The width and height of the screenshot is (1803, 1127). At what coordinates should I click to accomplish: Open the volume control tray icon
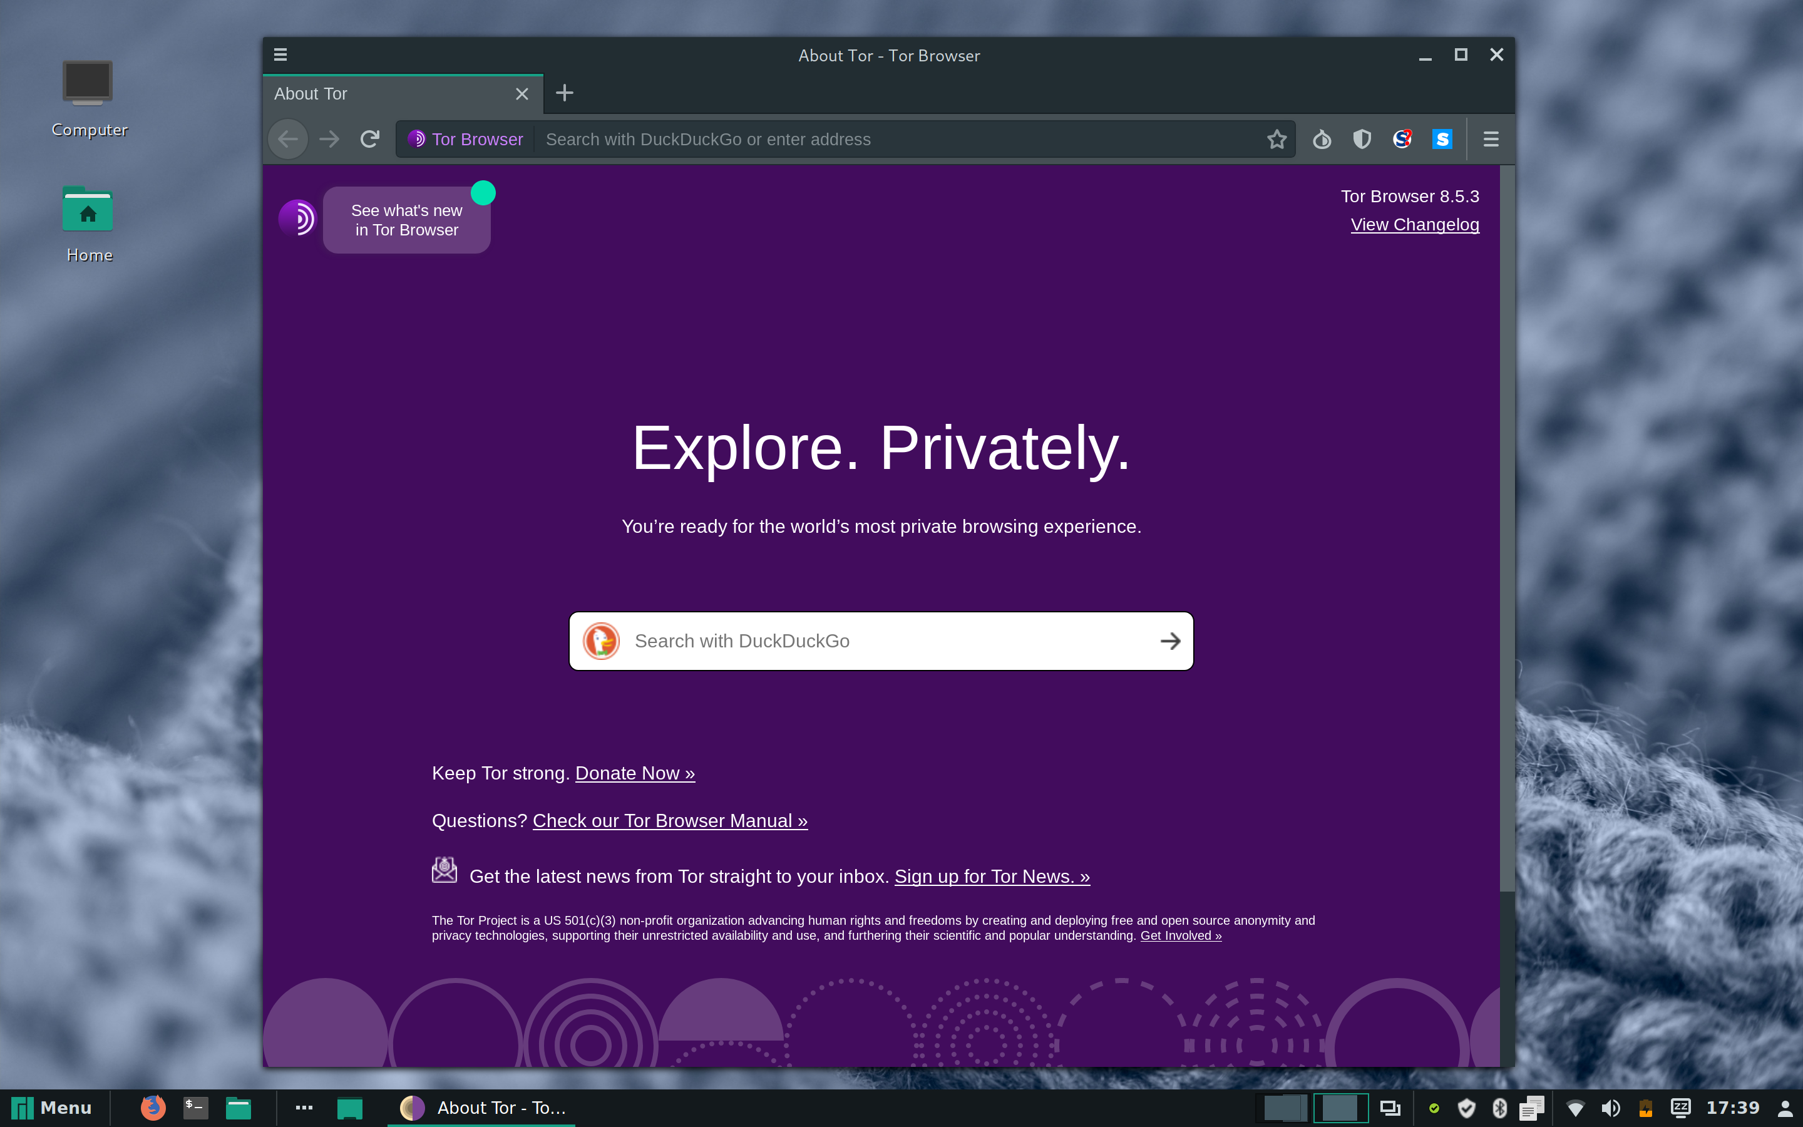point(1610,1108)
